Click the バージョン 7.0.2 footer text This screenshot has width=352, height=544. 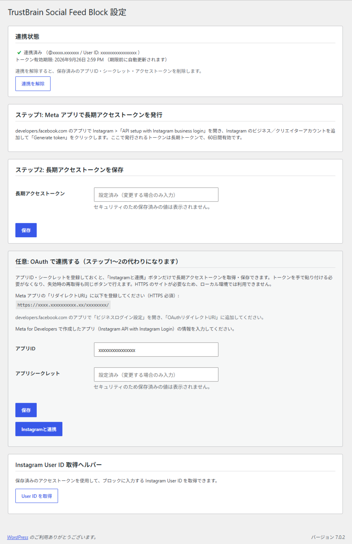(328, 537)
